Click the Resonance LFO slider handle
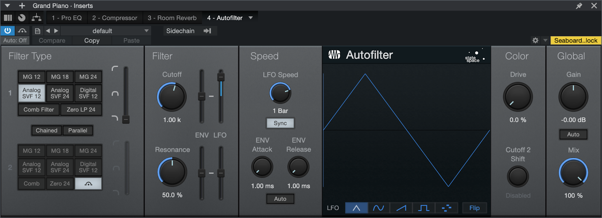Image resolution: width=602 pixels, height=218 pixels. point(221,173)
